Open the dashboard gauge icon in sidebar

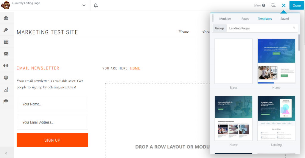pyautogui.click(x=6, y=18)
